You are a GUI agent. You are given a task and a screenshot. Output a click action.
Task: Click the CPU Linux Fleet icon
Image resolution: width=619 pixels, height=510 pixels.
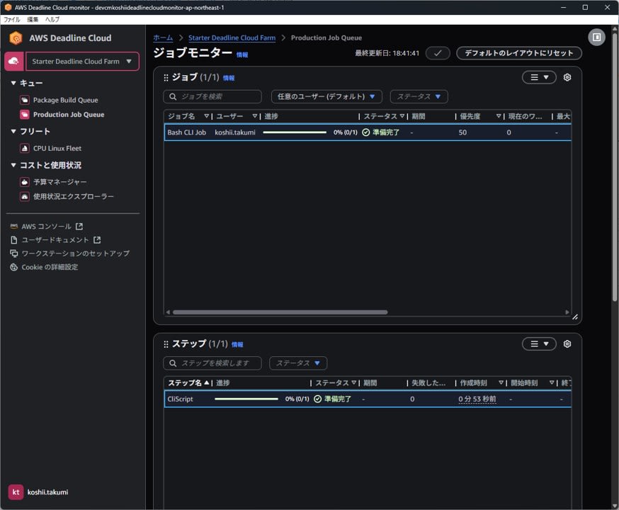[x=25, y=149]
